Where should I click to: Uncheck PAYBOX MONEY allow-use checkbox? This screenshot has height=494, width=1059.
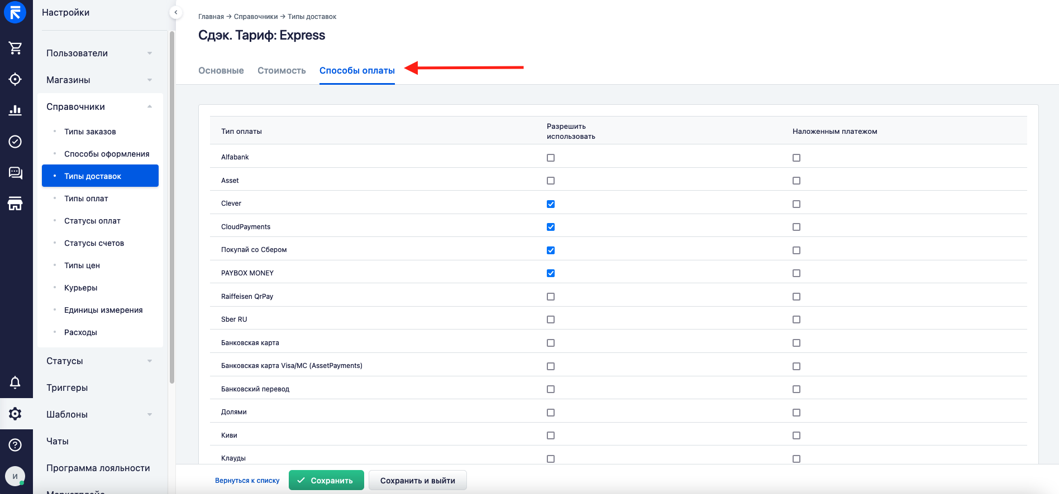point(551,273)
